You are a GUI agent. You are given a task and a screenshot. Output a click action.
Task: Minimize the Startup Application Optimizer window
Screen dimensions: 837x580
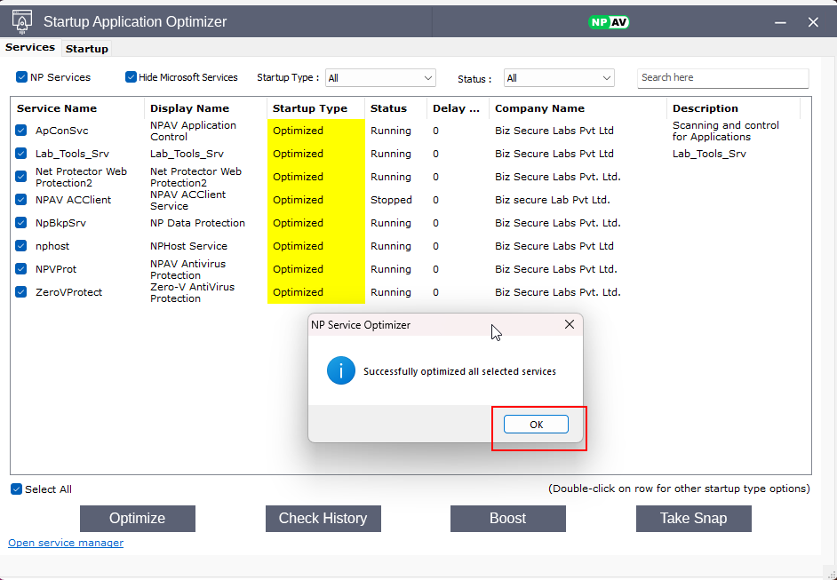tap(779, 22)
